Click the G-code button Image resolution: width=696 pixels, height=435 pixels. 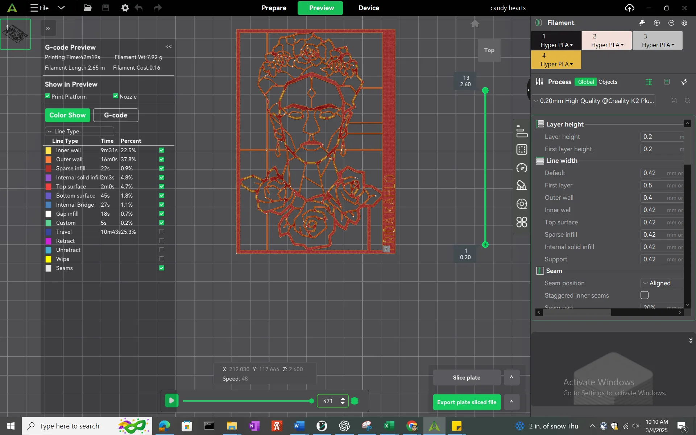pyautogui.click(x=116, y=115)
